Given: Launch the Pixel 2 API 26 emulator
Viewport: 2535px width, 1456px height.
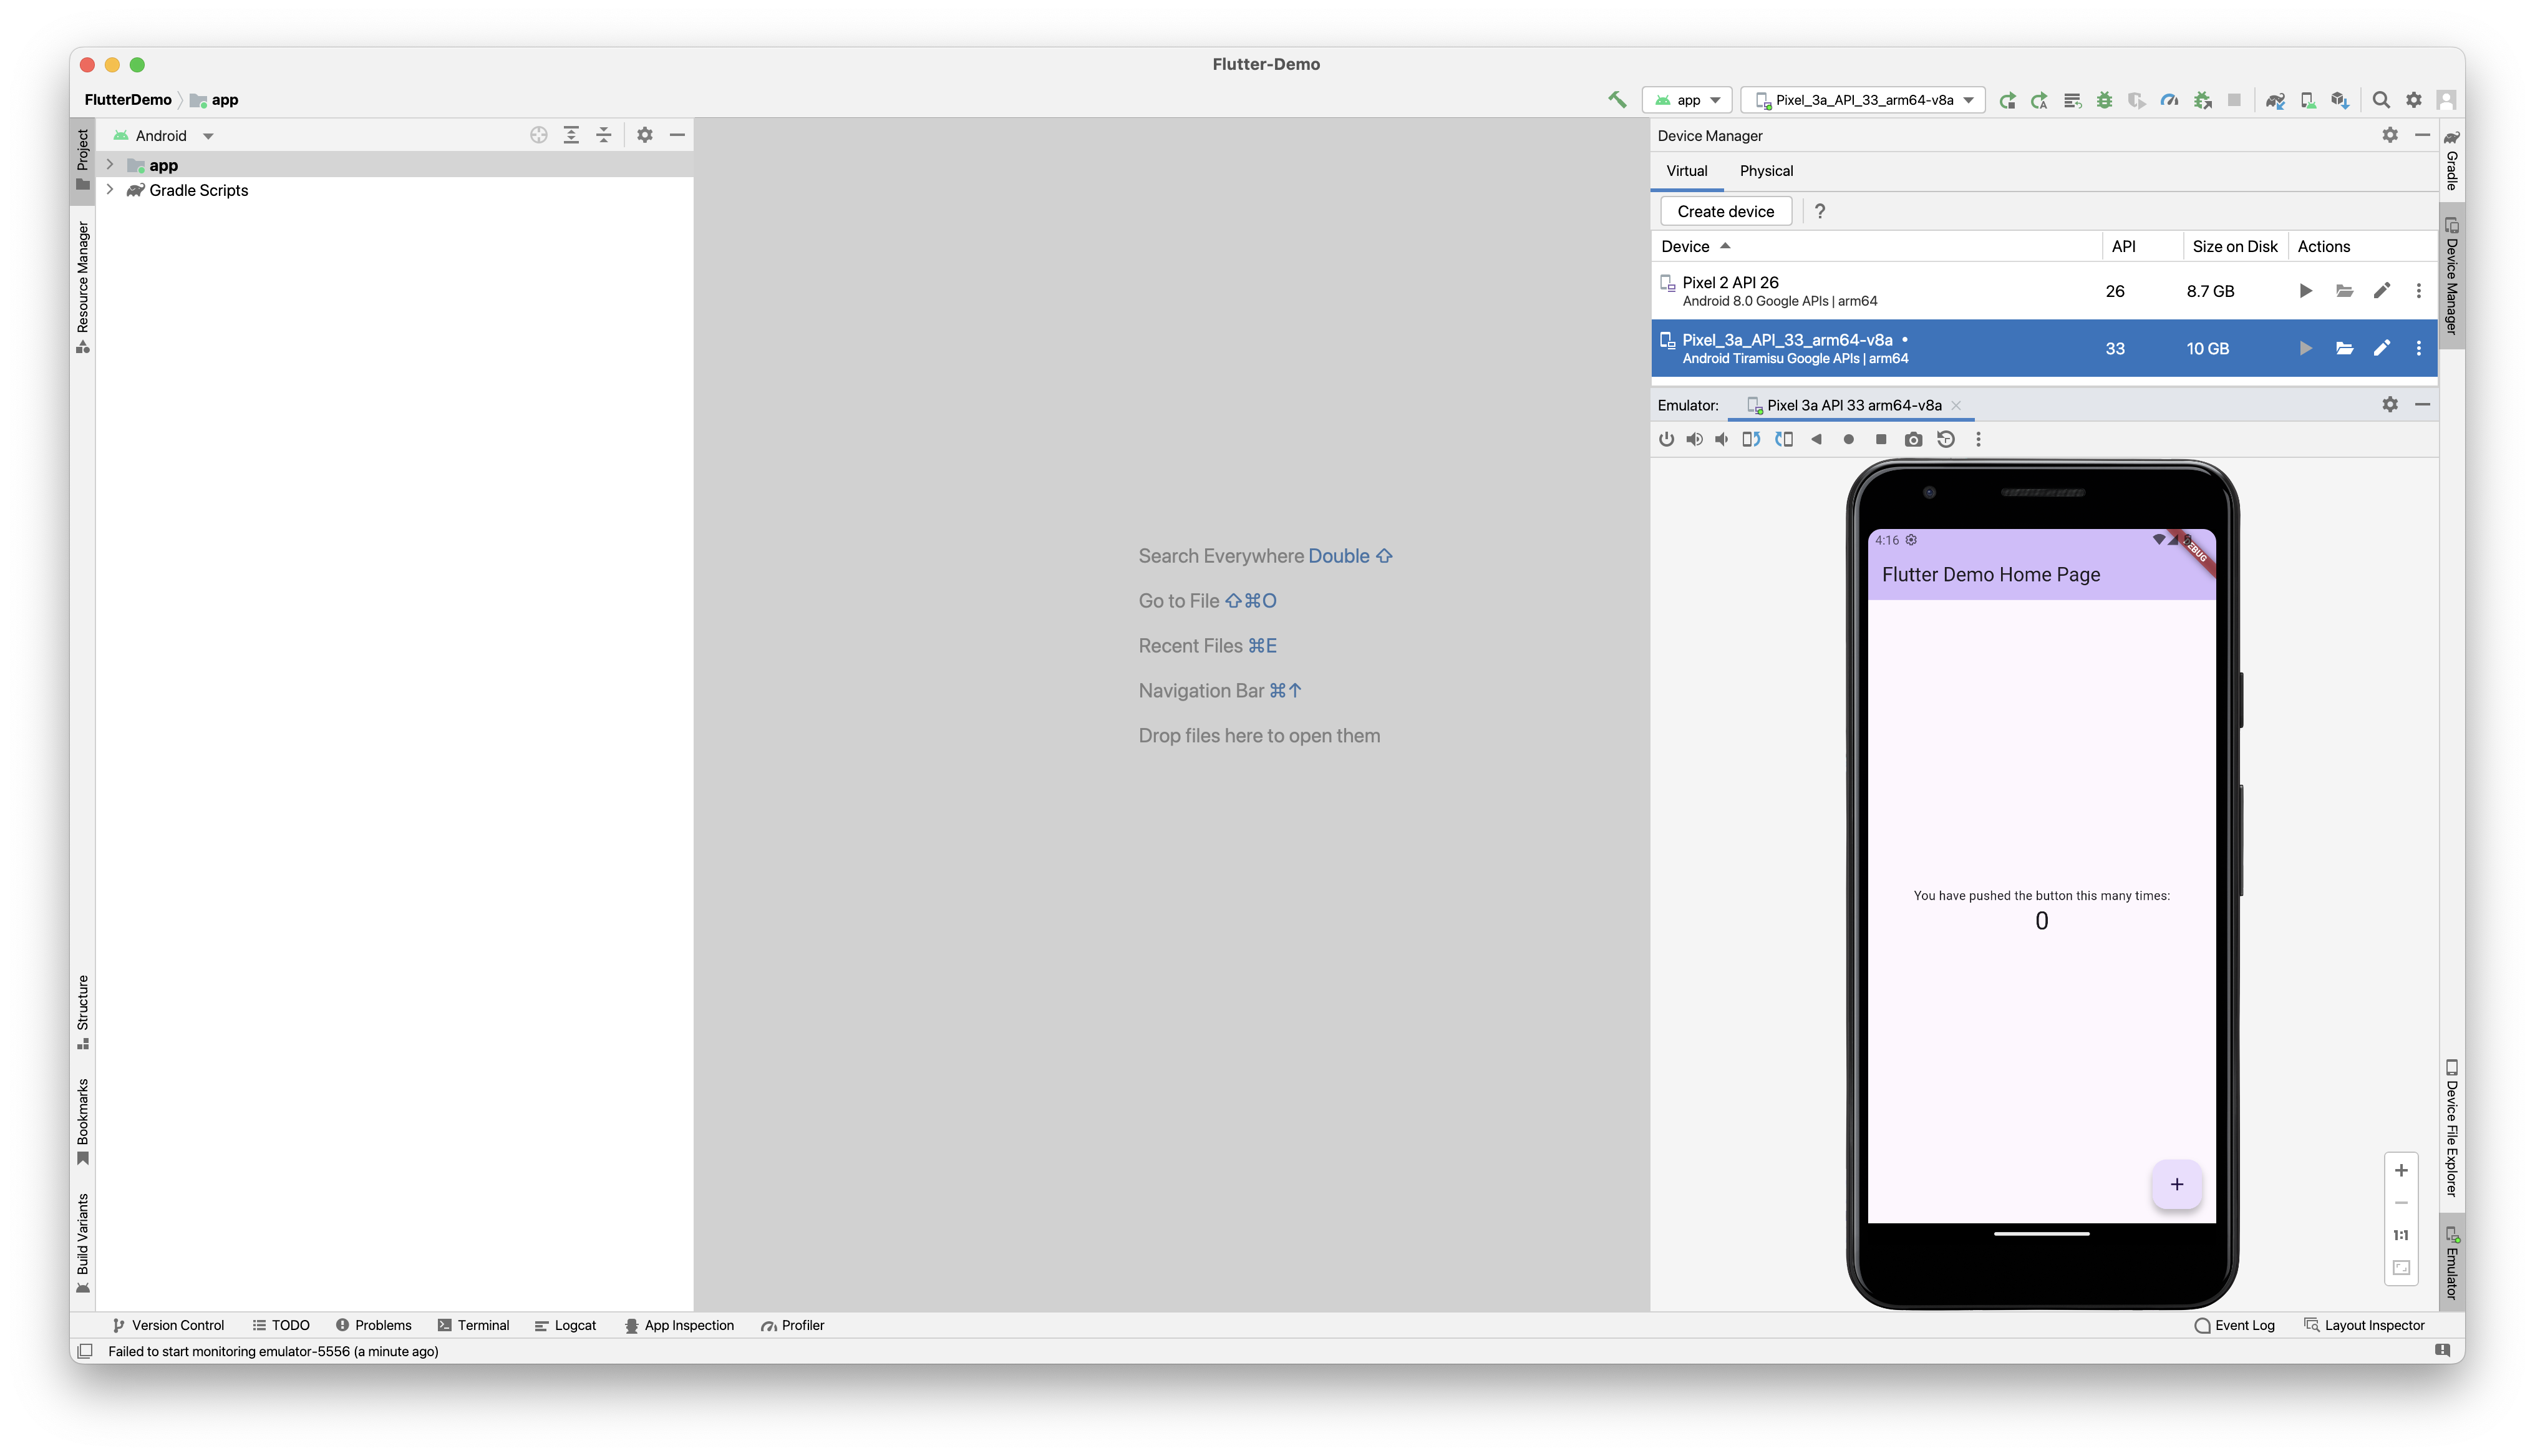Looking at the screenshot, I should coord(2305,291).
